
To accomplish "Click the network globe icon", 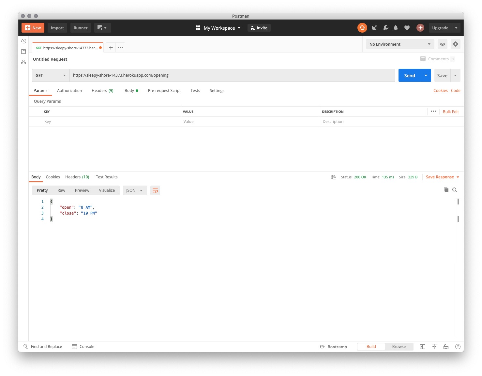I will (334, 177).
